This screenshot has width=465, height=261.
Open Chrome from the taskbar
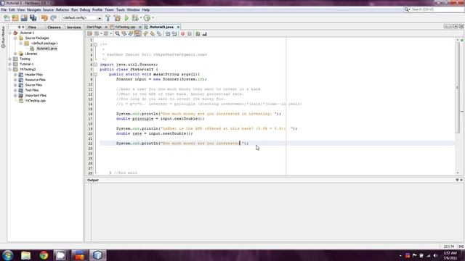tap(44, 255)
